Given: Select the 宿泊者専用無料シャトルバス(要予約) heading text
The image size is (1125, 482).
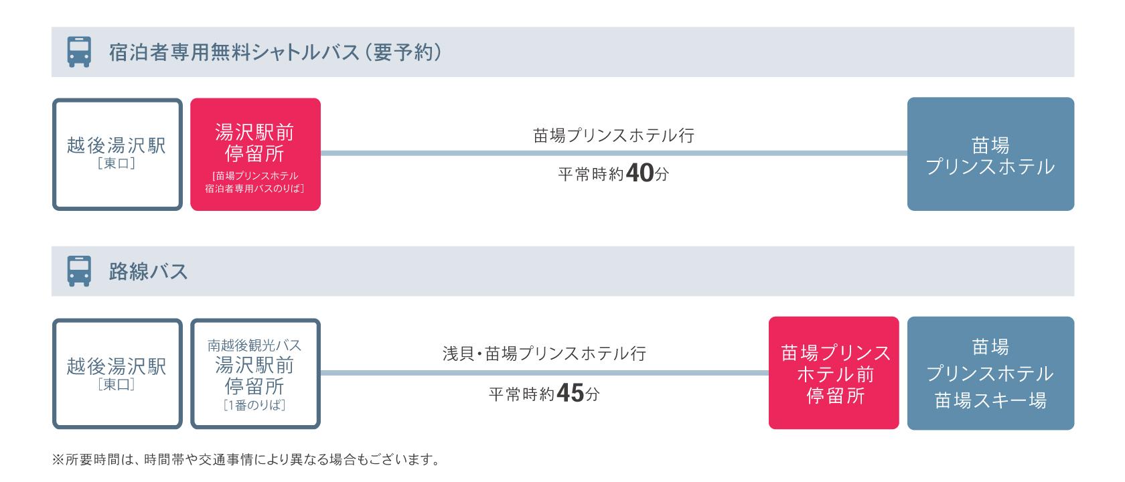Looking at the screenshot, I should click(275, 52).
